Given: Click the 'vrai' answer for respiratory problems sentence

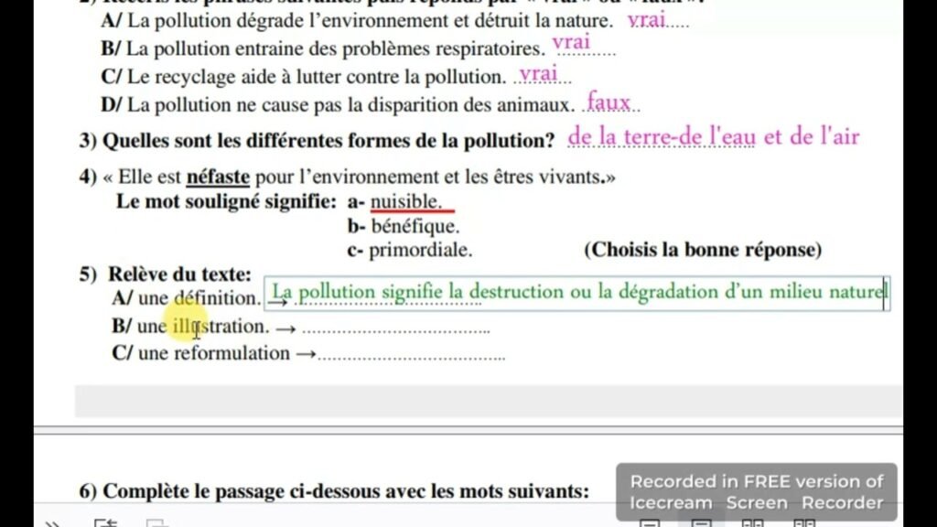Looking at the screenshot, I should pyautogui.click(x=572, y=43).
